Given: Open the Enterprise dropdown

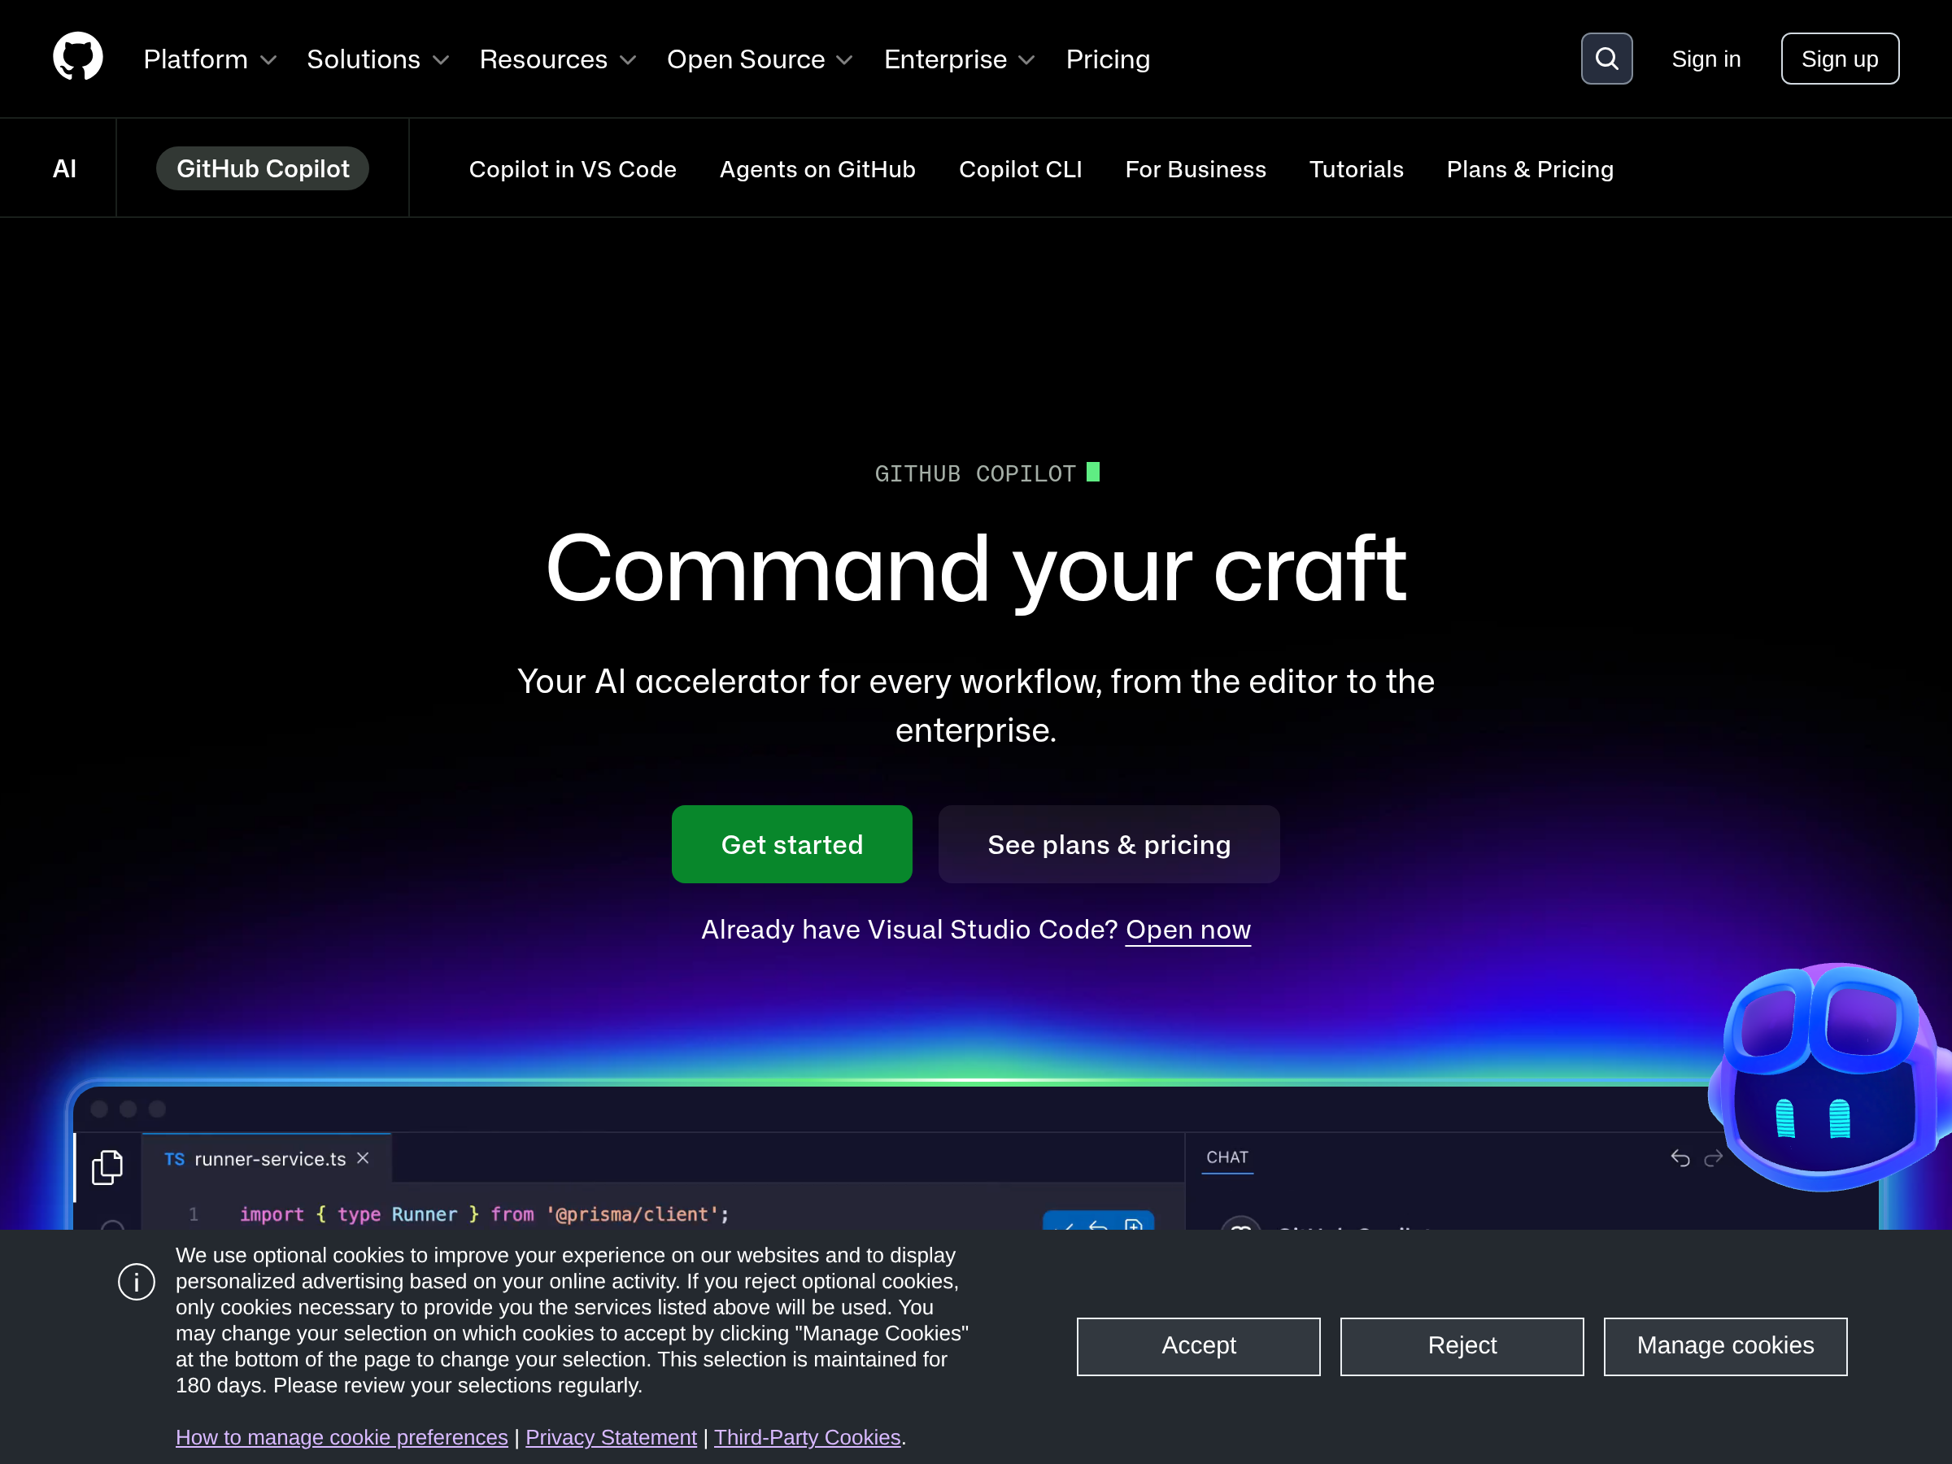Looking at the screenshot, I should pos(959,59).
